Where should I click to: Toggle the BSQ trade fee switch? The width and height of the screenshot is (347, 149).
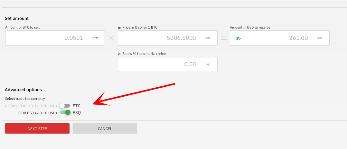pos(65,113)
